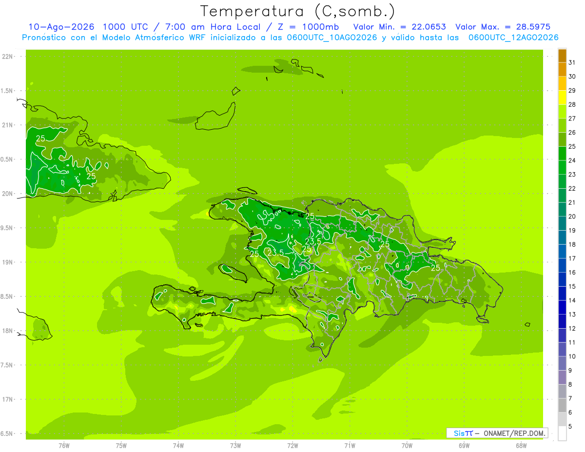Click the Valor Min. = 22.0653 text
Screen dimensions: 585x452
point(399,27)
